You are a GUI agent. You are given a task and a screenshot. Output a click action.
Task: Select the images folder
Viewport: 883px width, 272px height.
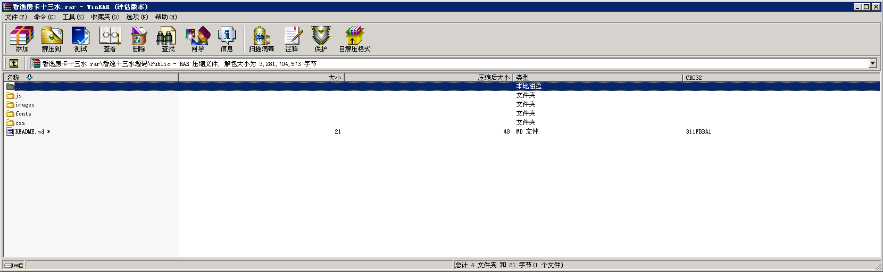click(x=24, y=105)
